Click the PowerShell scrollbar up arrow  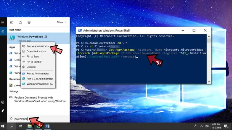tap(209, 36)
